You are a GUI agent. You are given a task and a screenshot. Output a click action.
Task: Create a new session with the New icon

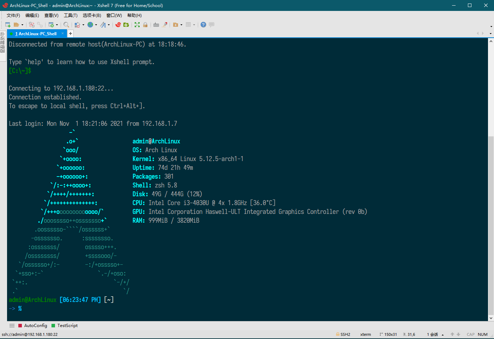point(7,25)
